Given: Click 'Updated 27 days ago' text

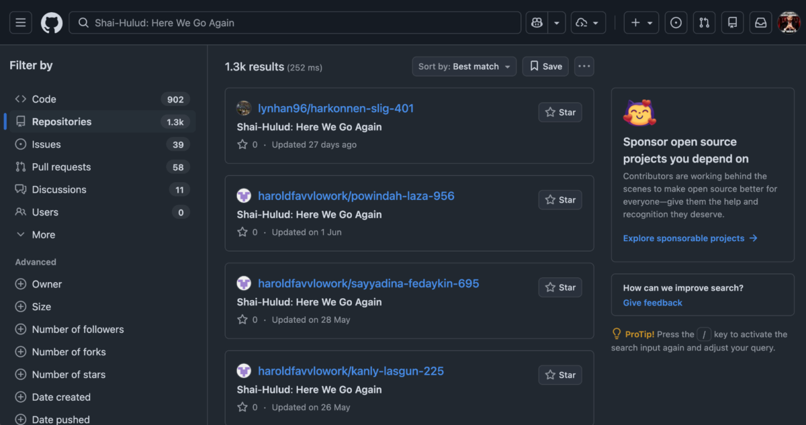Looking at the screenshot, I should coord(314,144).
